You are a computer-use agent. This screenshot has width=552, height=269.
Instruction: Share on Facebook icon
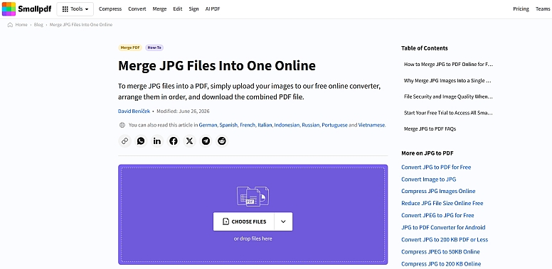(x=173, y=141)
